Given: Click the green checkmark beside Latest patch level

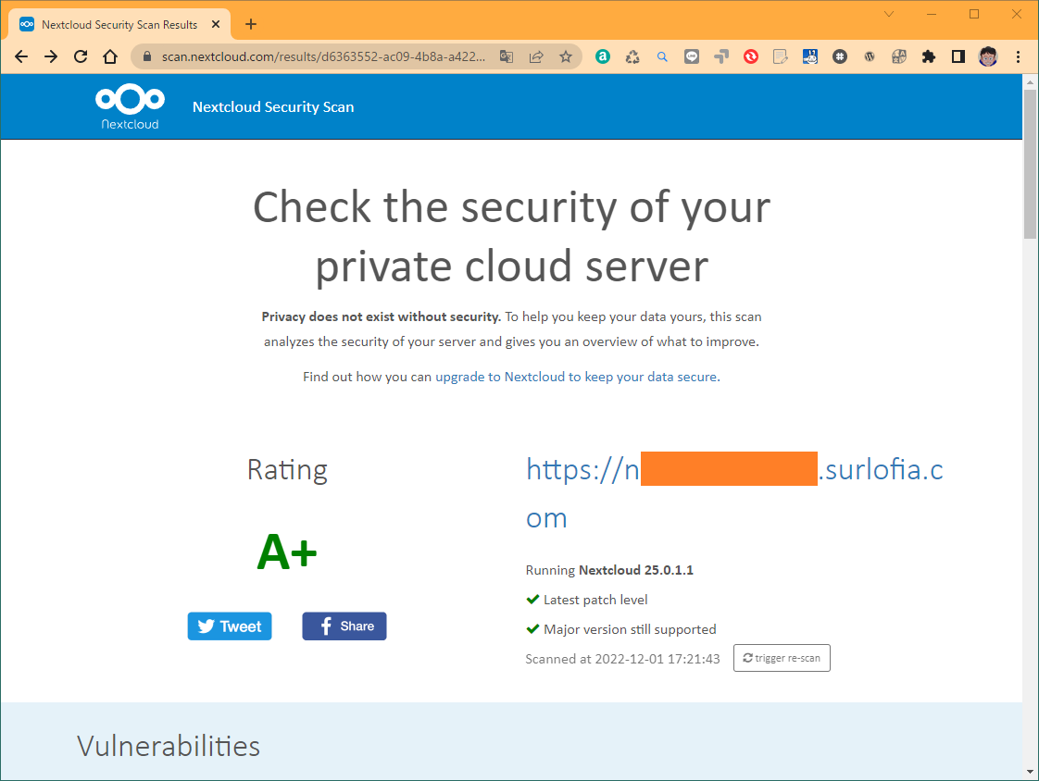Looking at the screenshot, I should pos(533,599).
